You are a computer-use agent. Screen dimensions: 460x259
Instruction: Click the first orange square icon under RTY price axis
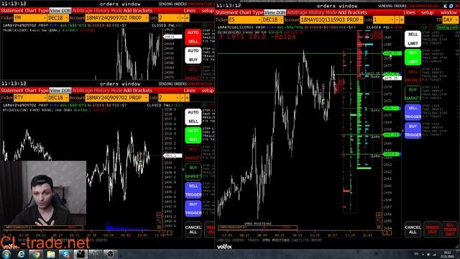pyautogui.click(x=165, y=233)
